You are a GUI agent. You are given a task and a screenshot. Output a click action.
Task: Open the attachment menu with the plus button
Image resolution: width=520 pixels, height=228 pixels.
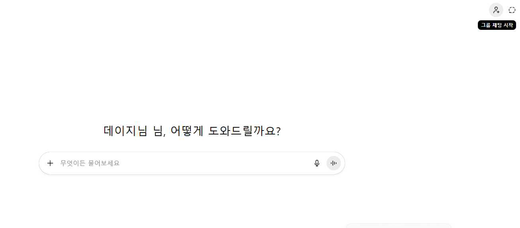point(50,163)
